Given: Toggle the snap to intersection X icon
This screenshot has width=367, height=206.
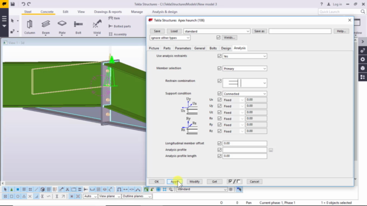Looking at the screenshot, I should [x=30, y=196].
